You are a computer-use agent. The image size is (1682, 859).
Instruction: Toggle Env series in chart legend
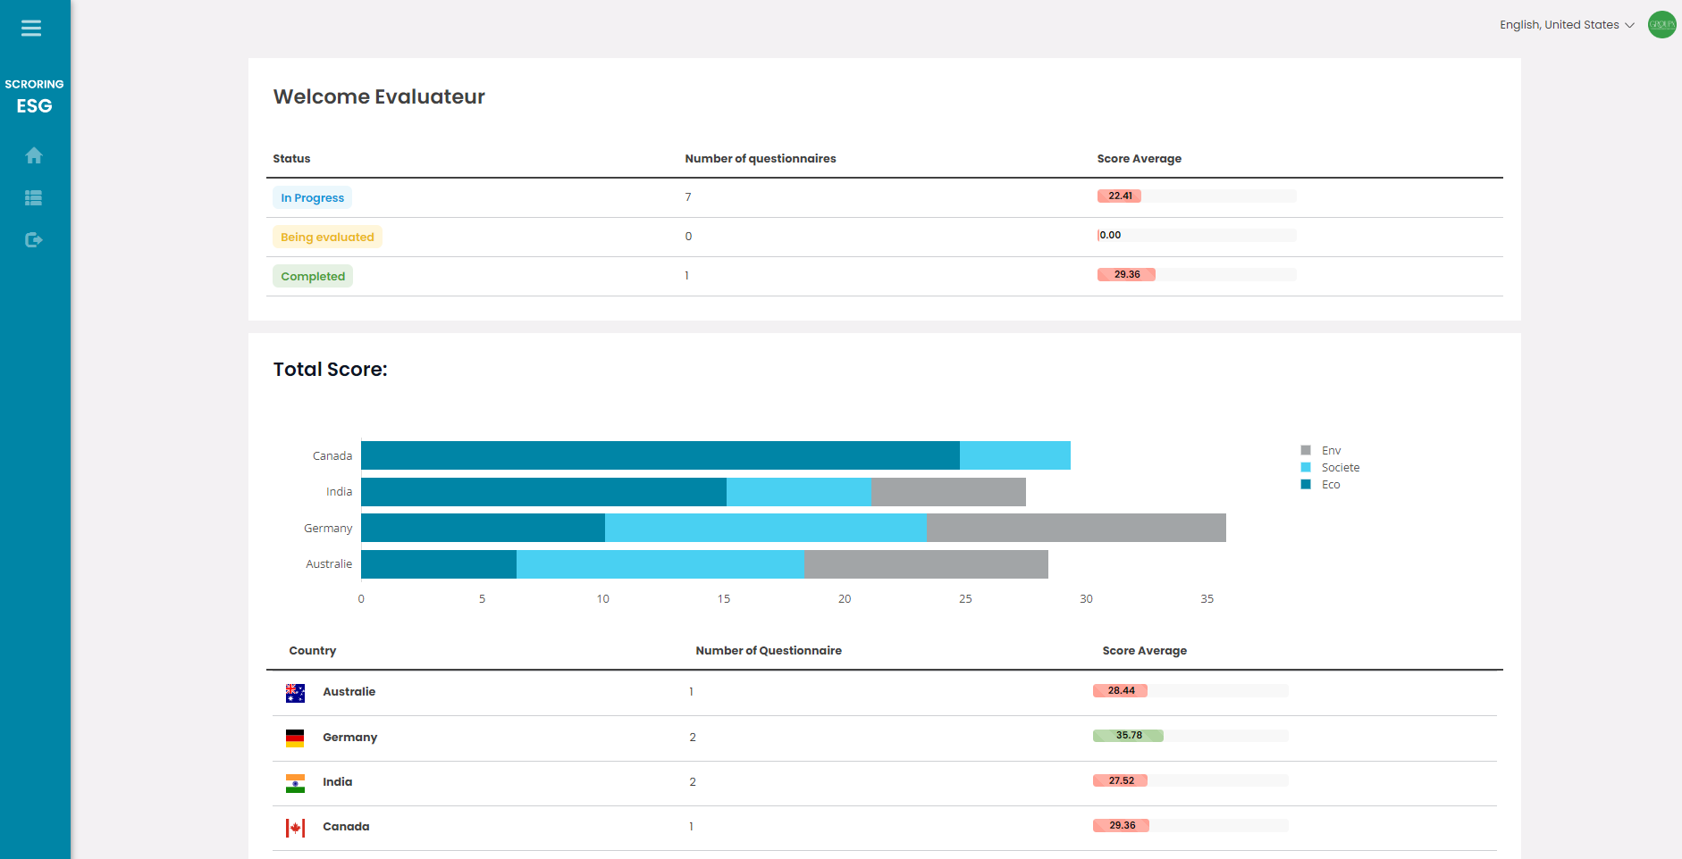(1330, 451)
